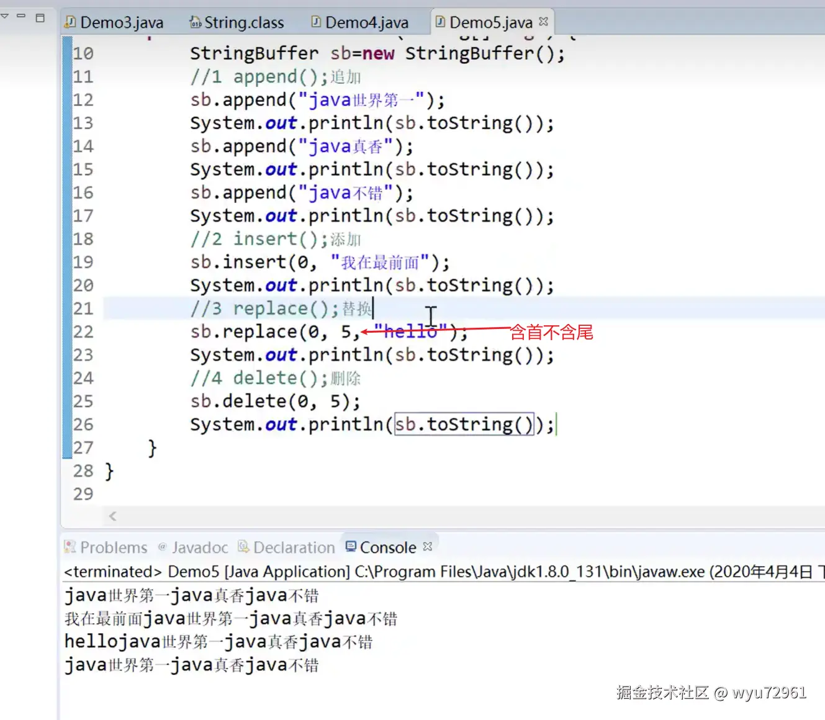Click the //1 append() comment line
The image size is (825, 720).
pos(276,77)
